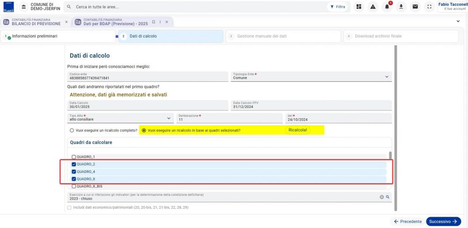Click the Ra icon on Dati per BDAP tab
Screen dimensions: 468x228
point(78,22)
